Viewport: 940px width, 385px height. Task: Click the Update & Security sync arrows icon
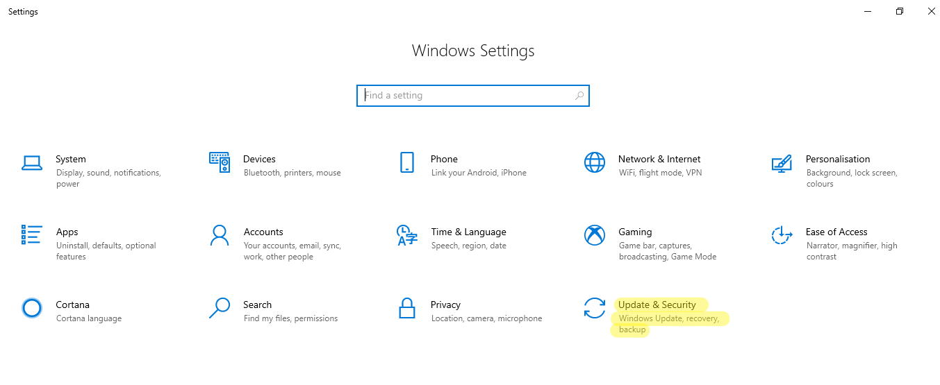[x=595, y=308]
